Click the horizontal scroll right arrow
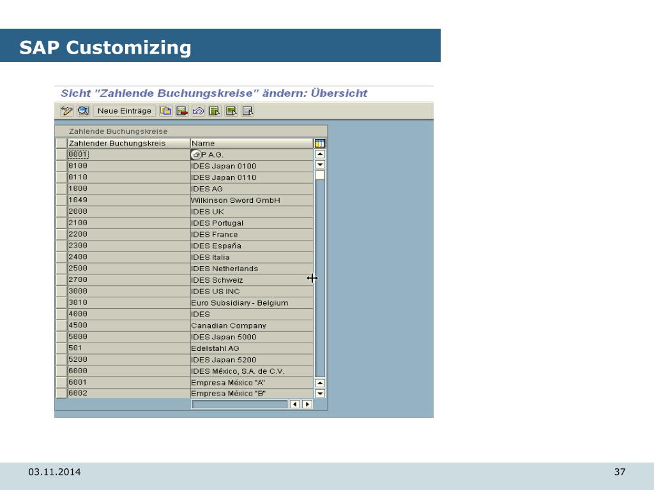Image resolution: width=654 pixels, height=490 pixels. pos(307,404)
